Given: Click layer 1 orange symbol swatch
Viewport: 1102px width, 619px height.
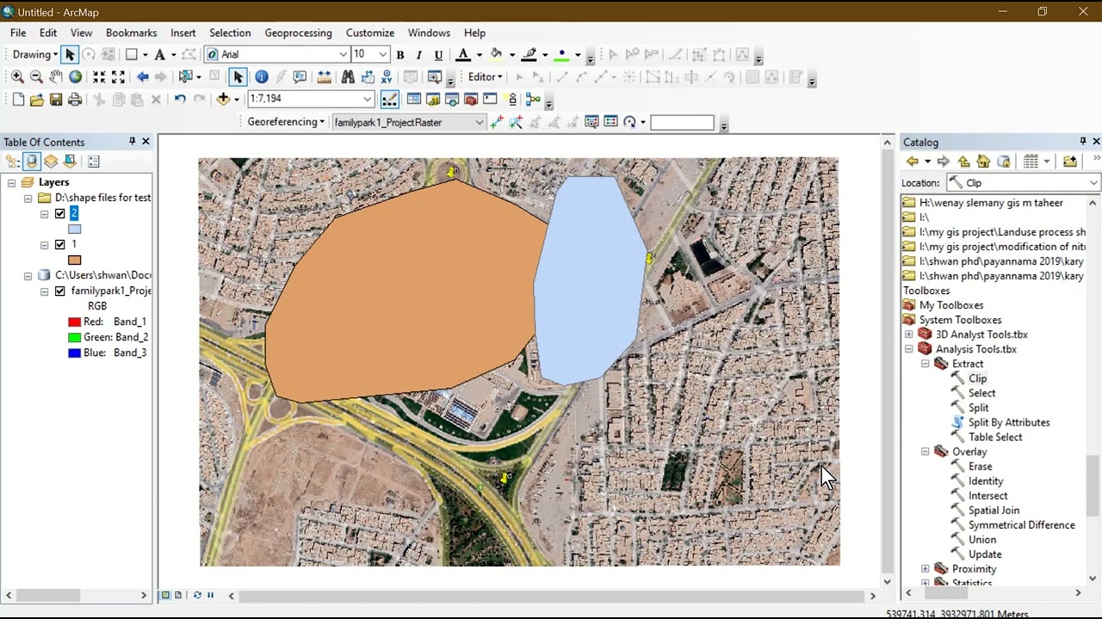Looking at the screenshot, I should (x=74, y=260).
